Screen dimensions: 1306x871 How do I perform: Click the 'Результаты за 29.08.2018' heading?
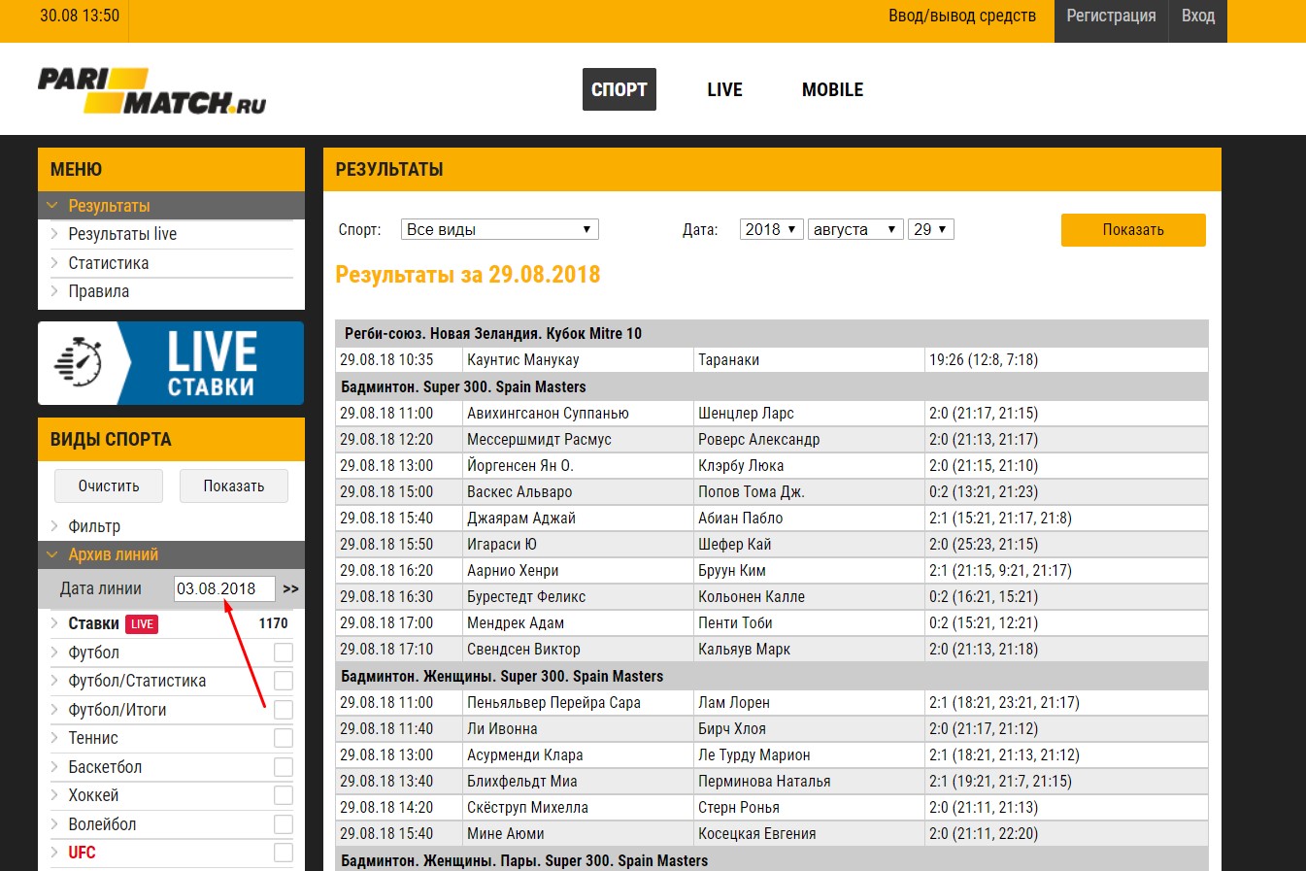[468, 275]
